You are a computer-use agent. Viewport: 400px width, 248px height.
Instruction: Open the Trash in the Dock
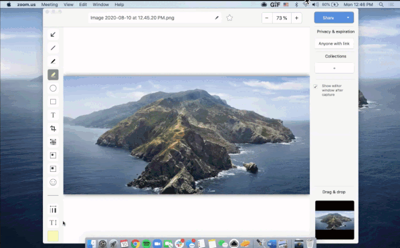point(310,244)
